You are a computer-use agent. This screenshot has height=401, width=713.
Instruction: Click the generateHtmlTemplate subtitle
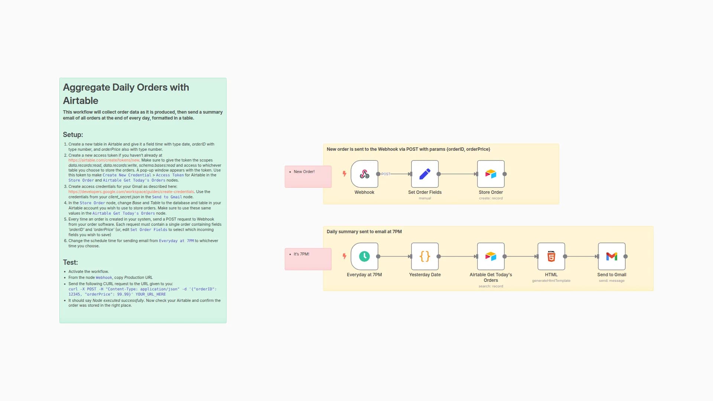point(551,281)
